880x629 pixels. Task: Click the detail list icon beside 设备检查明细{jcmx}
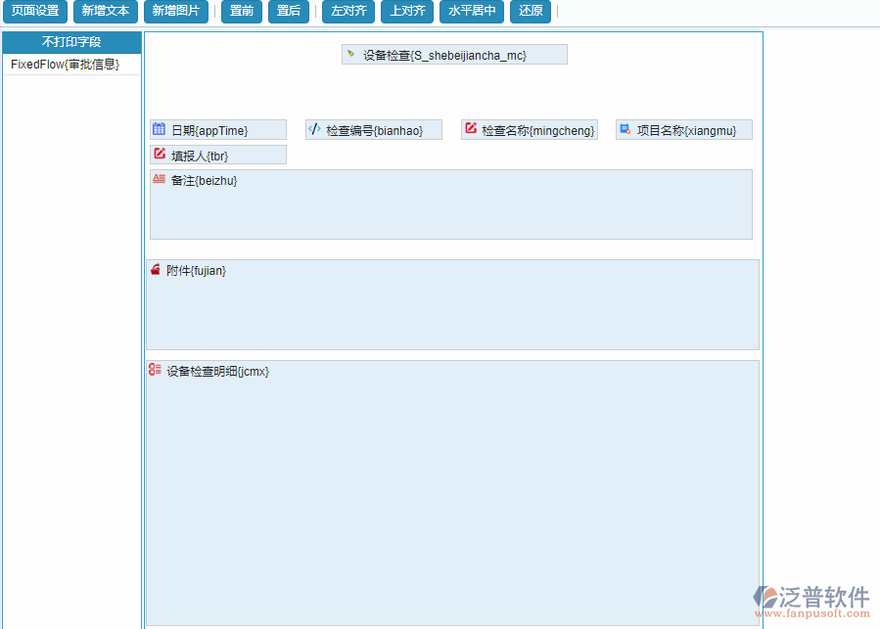154,369
